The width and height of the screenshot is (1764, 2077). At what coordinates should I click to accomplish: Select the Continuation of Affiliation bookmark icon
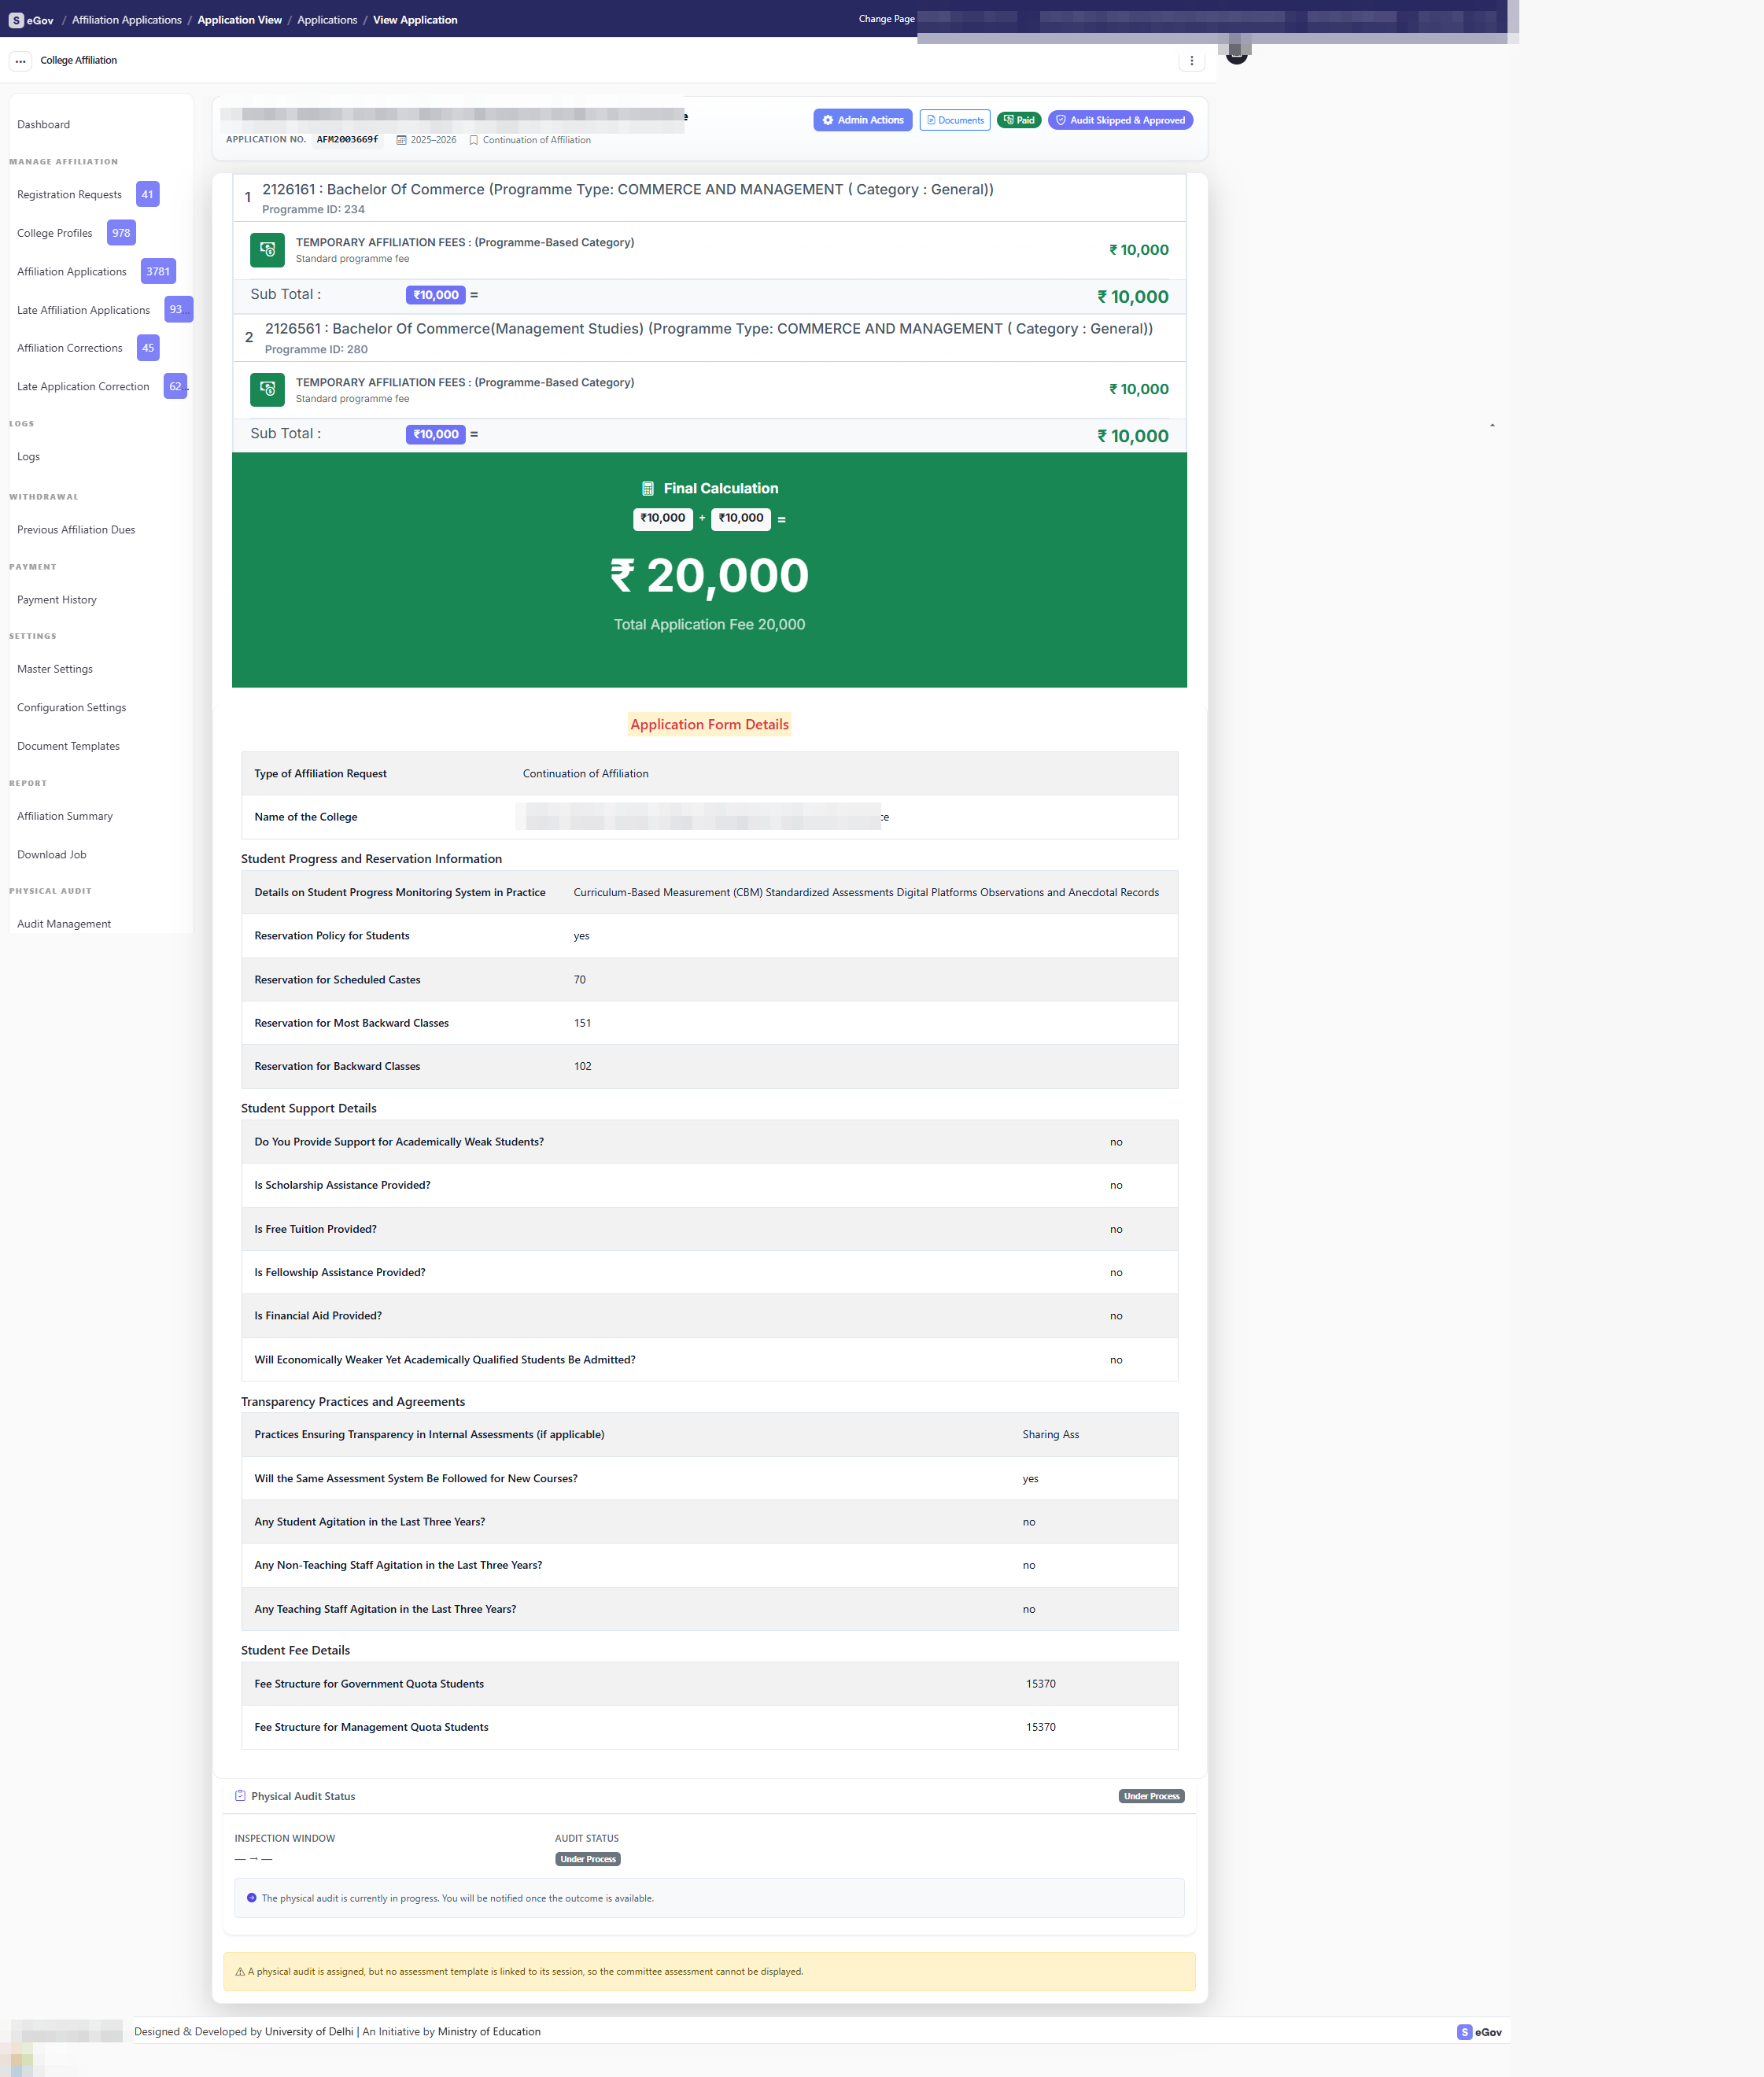[x=474, y=140]
